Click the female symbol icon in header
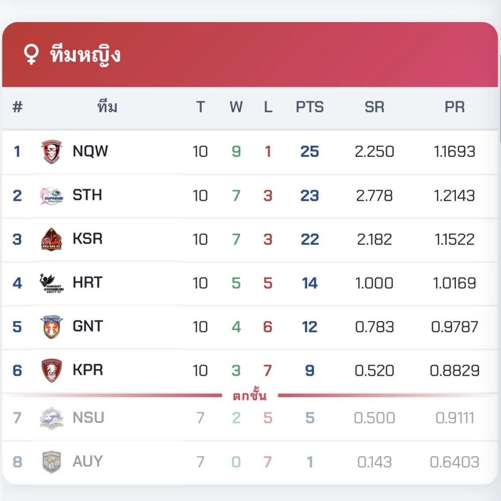This screenshot has height=501, width=501. pyautogui.click(x=31, y=55)
